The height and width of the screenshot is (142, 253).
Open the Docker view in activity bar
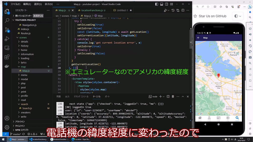coord(7,66)
